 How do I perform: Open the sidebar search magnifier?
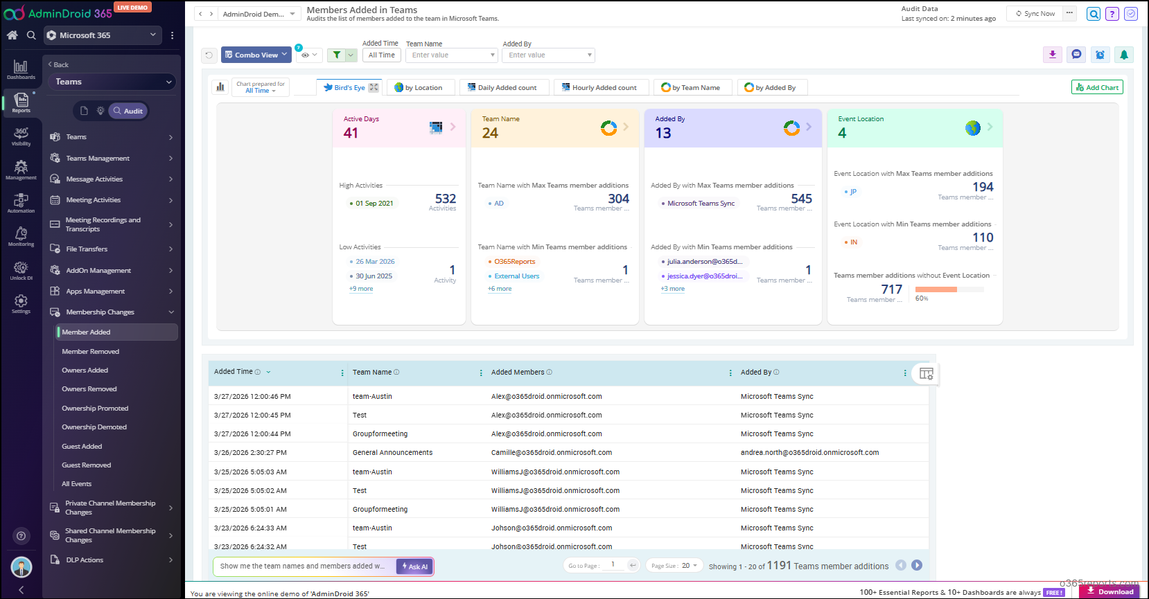(x=31, y=35)
